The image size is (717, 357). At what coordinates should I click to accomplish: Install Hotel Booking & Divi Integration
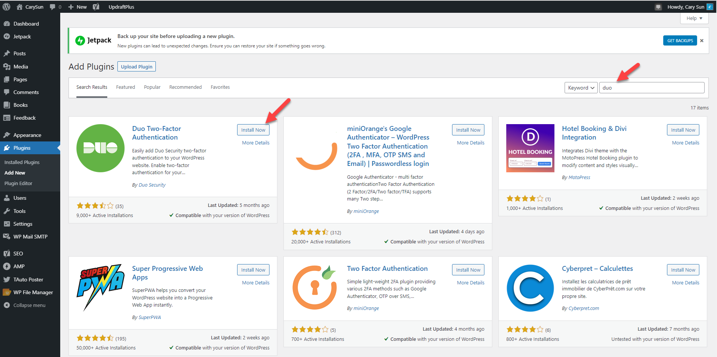tap(683, 130)
